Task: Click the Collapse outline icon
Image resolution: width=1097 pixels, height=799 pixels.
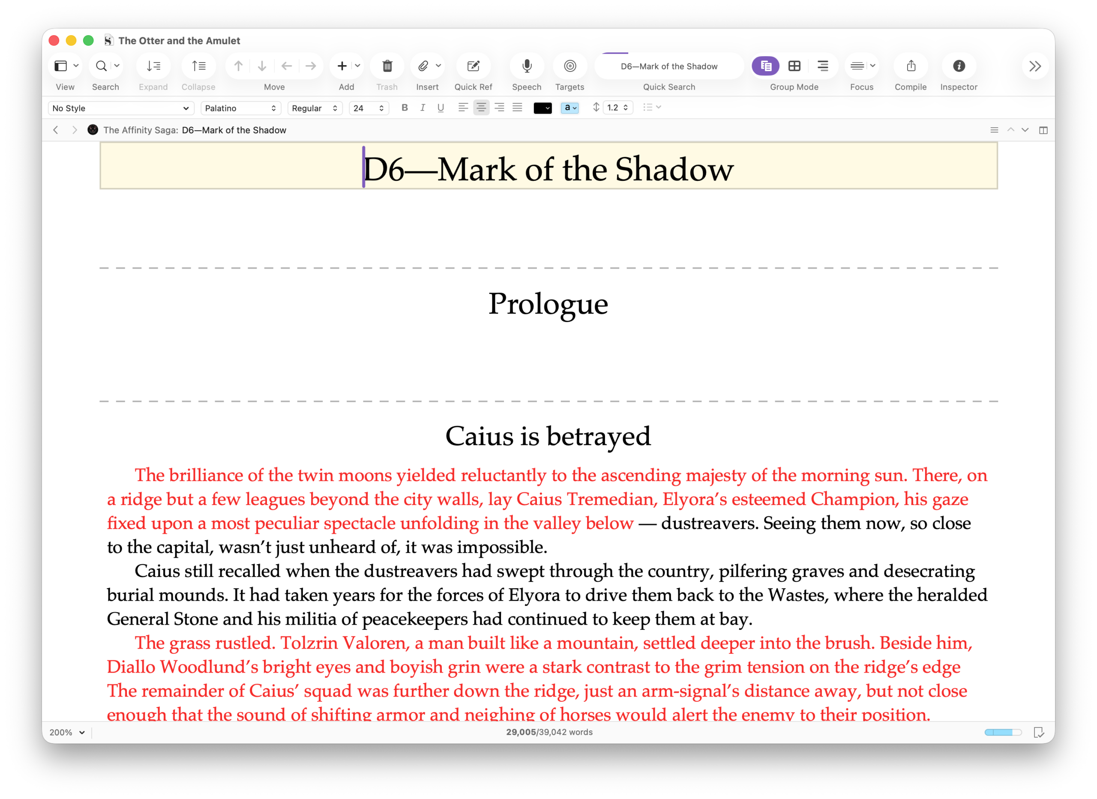Action: coord(198,66)
